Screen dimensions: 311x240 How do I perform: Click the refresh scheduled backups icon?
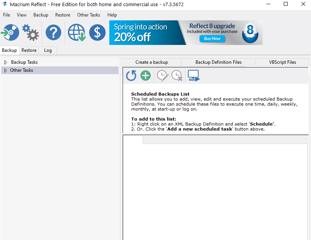click(x=131, y=76)
